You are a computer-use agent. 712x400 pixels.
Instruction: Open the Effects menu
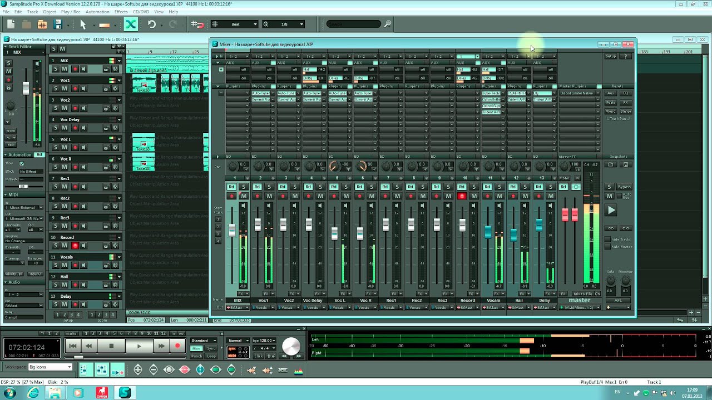click(x=121, y=12)
